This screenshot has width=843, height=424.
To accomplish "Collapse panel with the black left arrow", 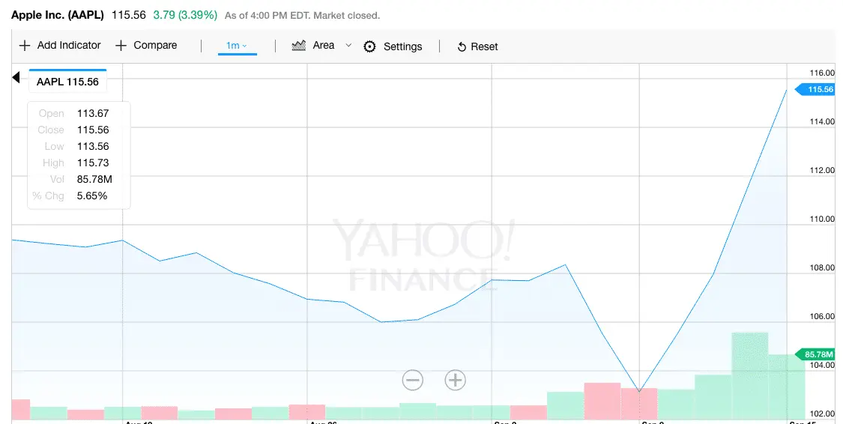I will 16,77.
